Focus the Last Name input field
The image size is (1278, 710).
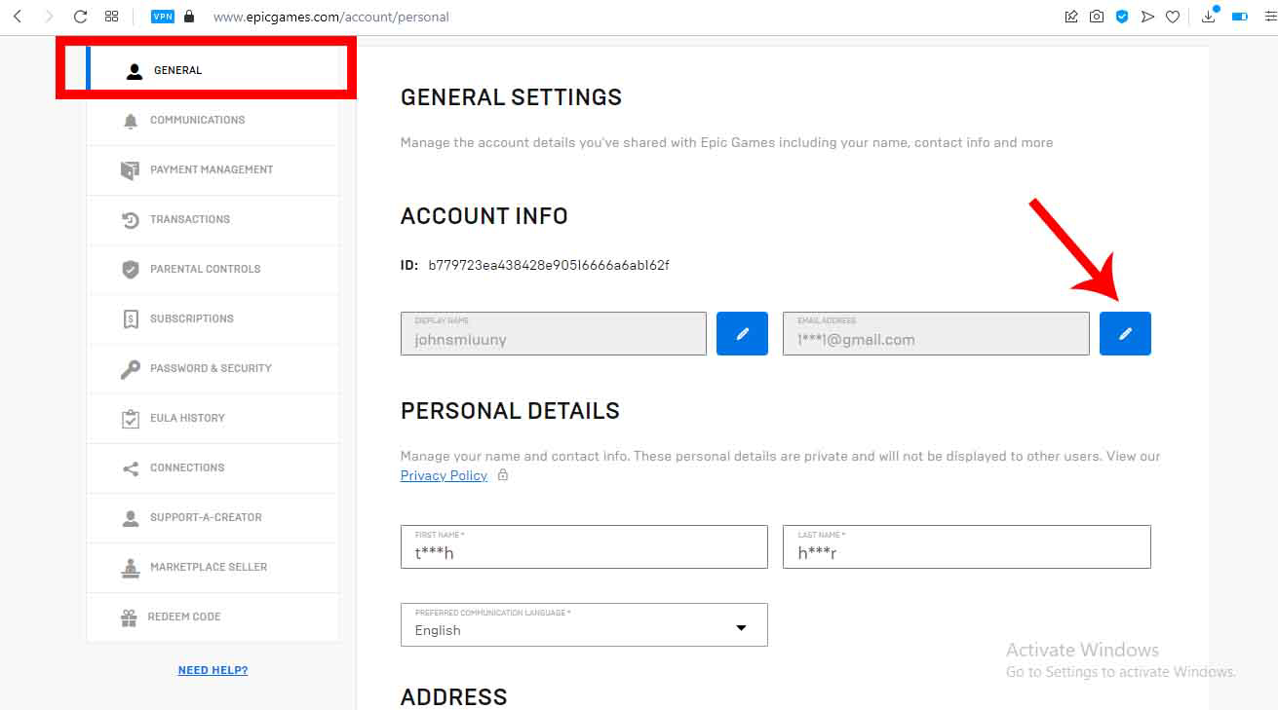point(967,547)
